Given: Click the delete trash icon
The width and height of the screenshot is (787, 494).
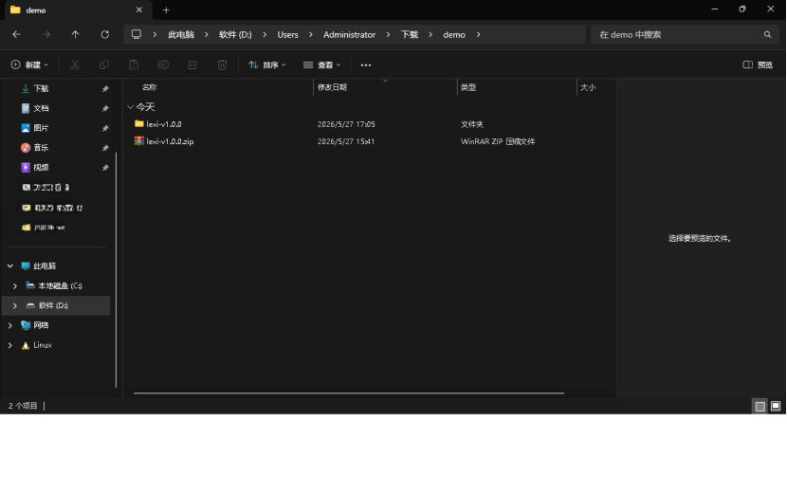Looking at the screenshot, I should click(222, 64).
